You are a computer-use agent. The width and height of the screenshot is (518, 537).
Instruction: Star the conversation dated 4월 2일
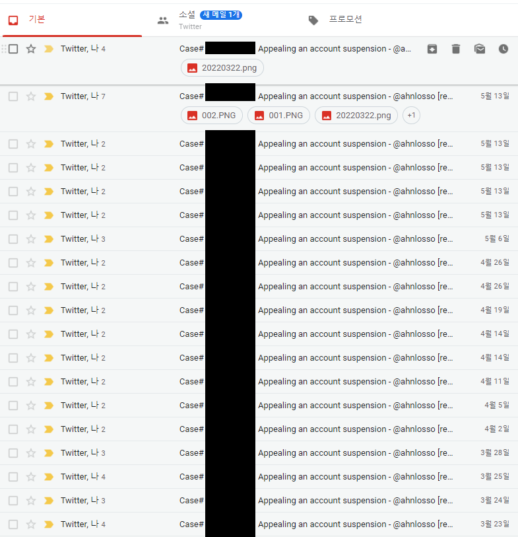point(31,429)
